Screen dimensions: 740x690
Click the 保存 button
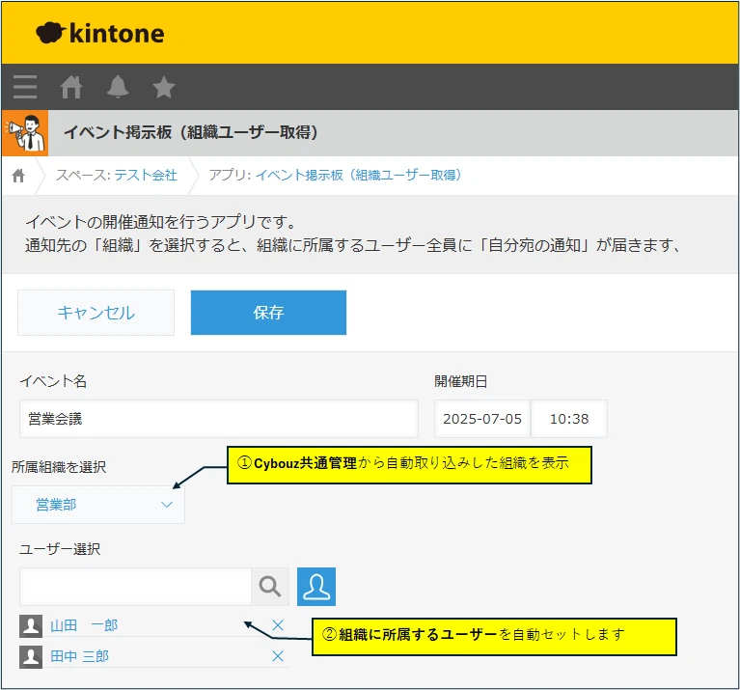click(x=268, y=313)
